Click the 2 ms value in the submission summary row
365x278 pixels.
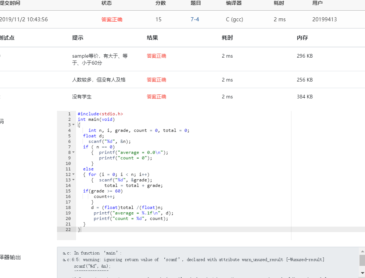point(280,19)
